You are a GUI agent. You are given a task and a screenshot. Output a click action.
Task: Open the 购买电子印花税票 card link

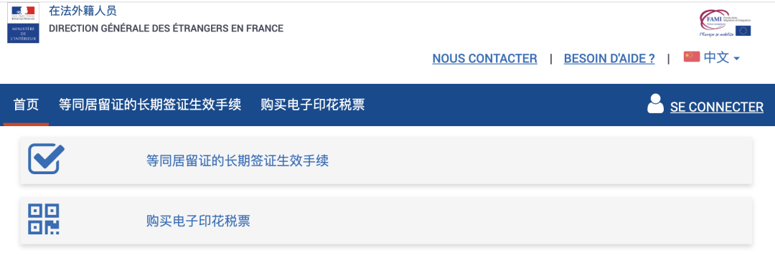pyautogui.click(x=198, y=221)
